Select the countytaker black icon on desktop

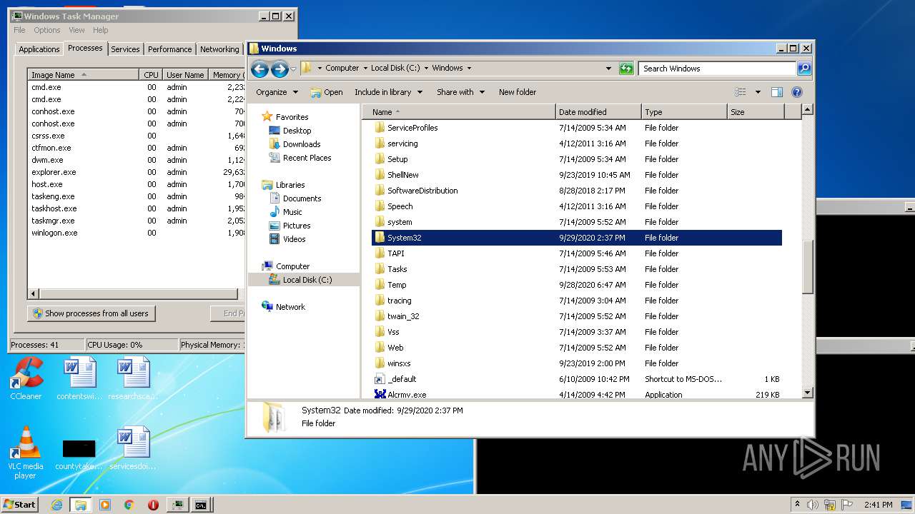pos(79,453)
